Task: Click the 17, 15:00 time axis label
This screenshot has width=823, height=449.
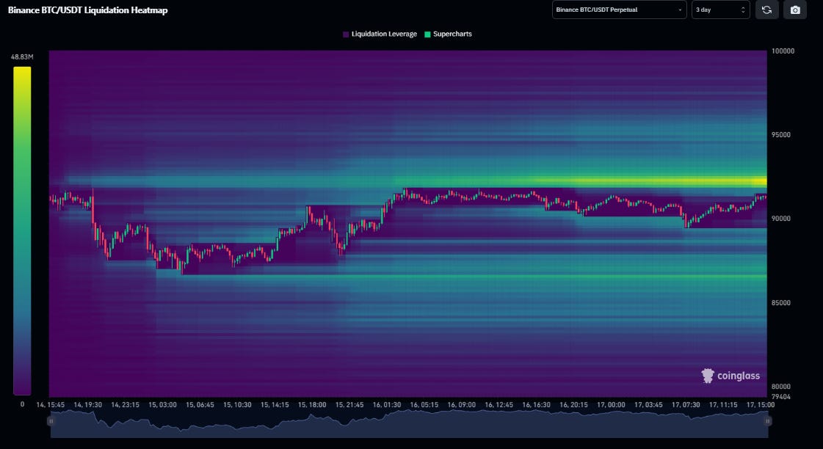Action: click(x=760, y=405)
